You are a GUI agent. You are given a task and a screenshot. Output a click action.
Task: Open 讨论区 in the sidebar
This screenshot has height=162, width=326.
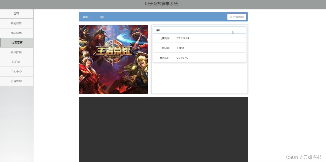(x=17, y=62)
